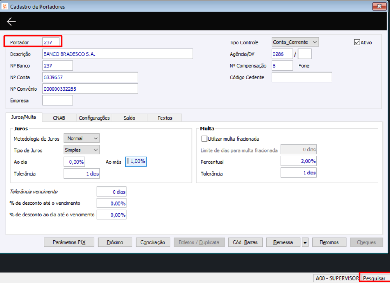Click the Próximo button
The width and height of the screenshot is (390, 283).
click(115, 242)
